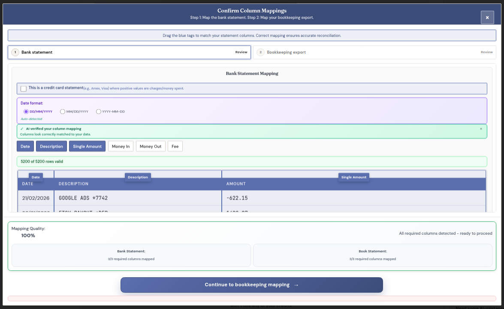Open the Bookkeeping export step tab
Viewport: 504px width, 309px height.
click(x=374, y=52)
